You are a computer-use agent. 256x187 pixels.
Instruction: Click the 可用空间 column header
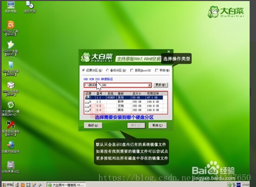click(x=154, y=93)
